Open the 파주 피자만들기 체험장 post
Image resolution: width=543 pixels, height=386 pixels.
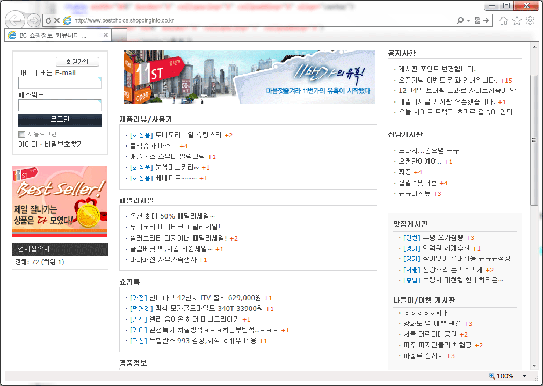click(x=438, y=345)
